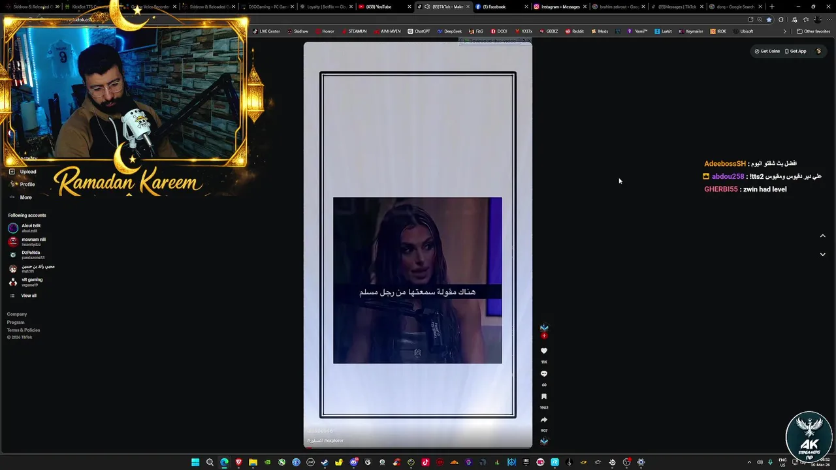Open Discord from the taskbar
Screen dimensions: 836x470
pyautogui.click(x=353, y=462)
